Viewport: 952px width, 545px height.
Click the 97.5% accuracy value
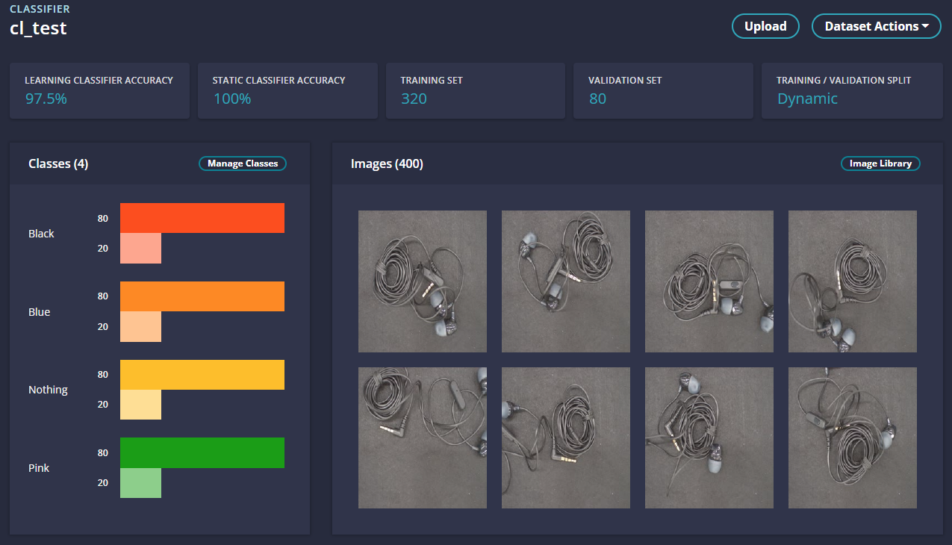pyautogui.click(x=46, y=99)
